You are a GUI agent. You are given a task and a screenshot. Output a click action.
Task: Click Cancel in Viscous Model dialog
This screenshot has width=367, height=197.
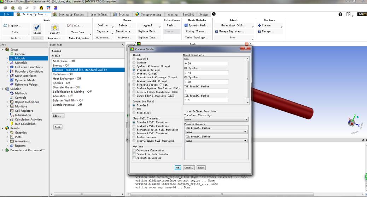[188, 168]
